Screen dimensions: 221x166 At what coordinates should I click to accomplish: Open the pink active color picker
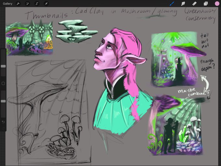click(x=217, y=4)
